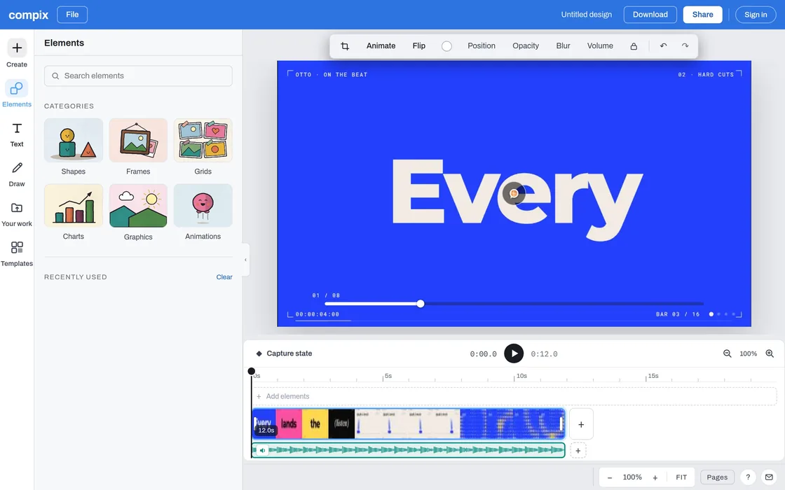This screenshot has width=785, height=490.
Task: Open the color circle swatch in toolbar
Action: [x=446, y=46]
